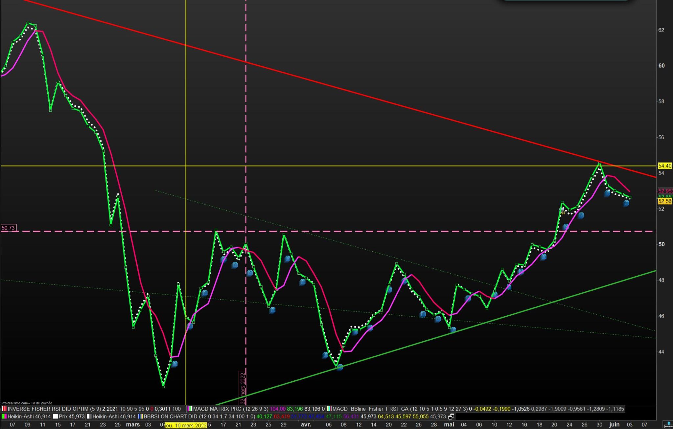Screen dimensions: 673x429
Task: Click the jeu. 10 mars 2022 date label
Action: click(186, 425)
